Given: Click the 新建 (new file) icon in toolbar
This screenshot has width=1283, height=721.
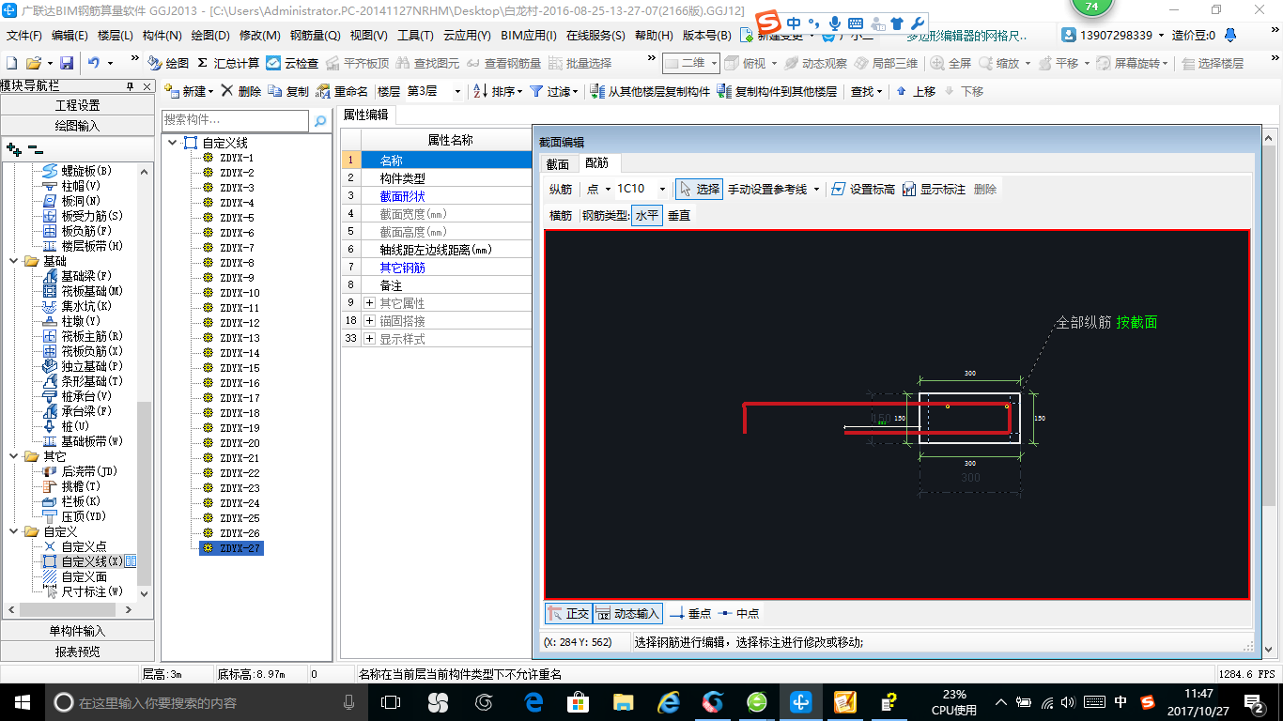Looking at the screenshot, I should point(12,63).
